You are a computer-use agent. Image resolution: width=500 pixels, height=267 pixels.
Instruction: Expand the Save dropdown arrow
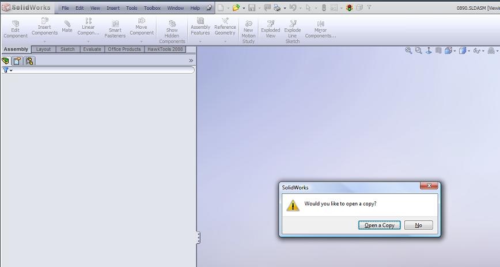[259, 8]
